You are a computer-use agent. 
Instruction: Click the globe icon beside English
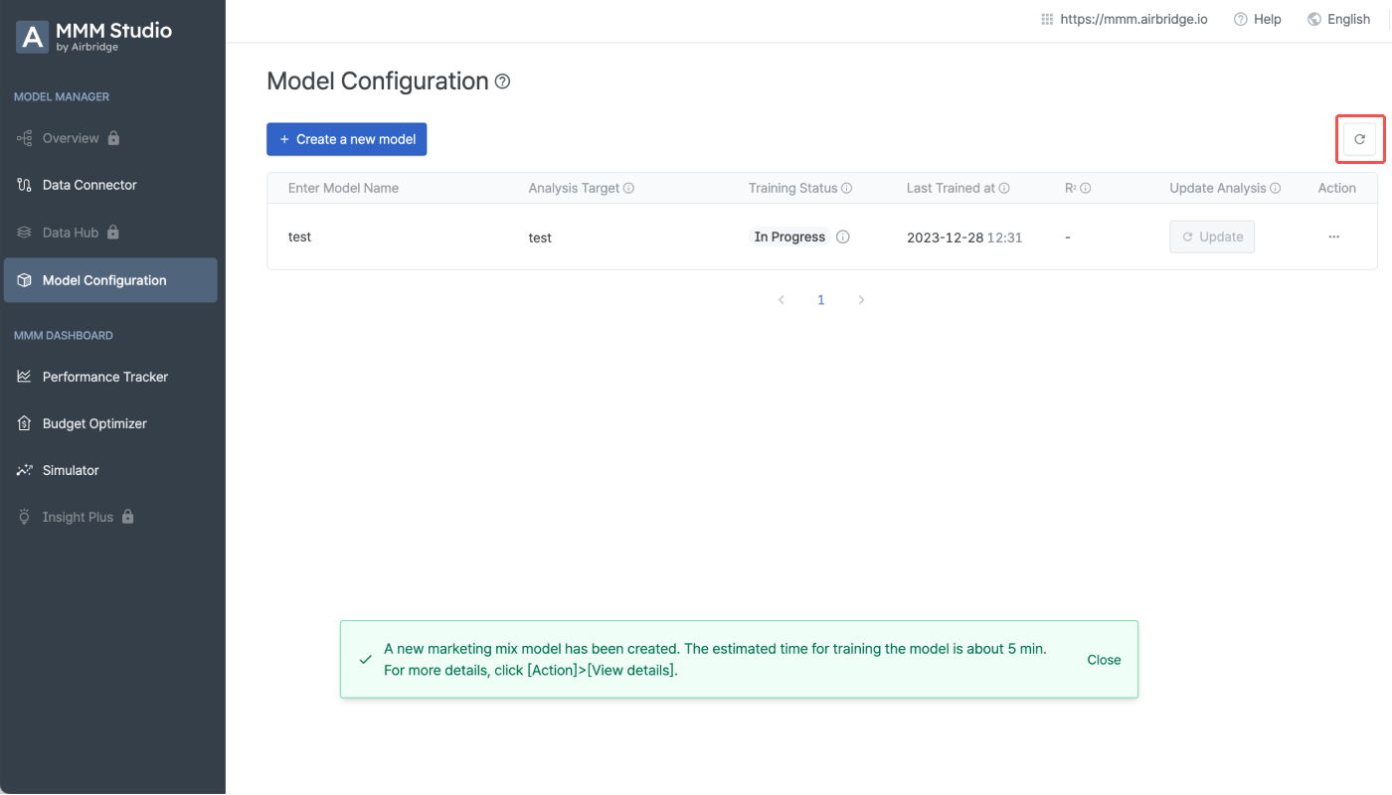click(1314, 19)
